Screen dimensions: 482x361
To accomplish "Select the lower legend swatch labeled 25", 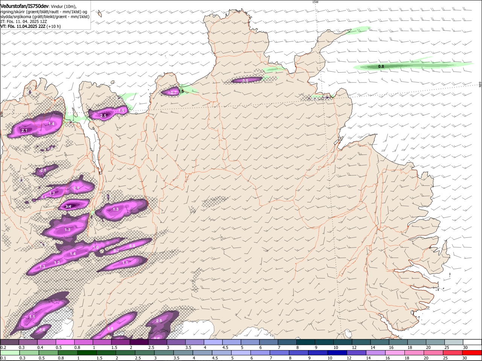I will pyautogui.click(x=453, y=353).
